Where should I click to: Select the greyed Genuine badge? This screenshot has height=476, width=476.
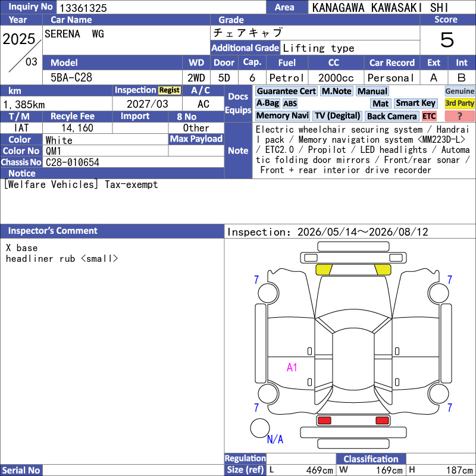(x=459, y=91)
